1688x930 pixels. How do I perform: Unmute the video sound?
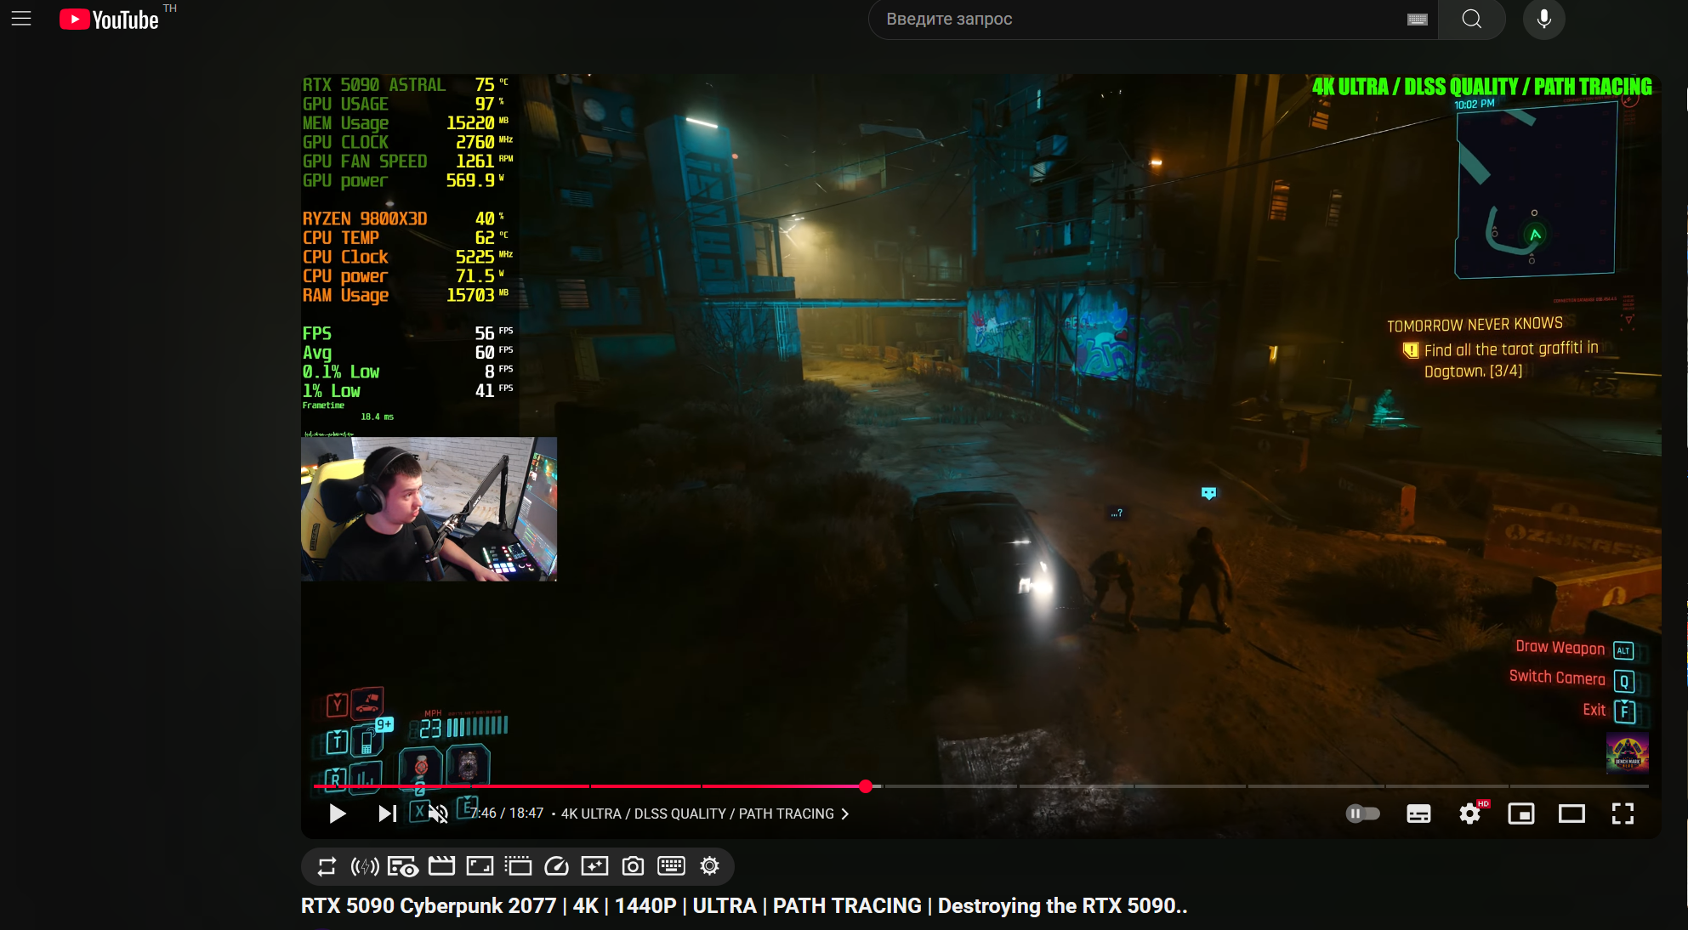(438, 814)
